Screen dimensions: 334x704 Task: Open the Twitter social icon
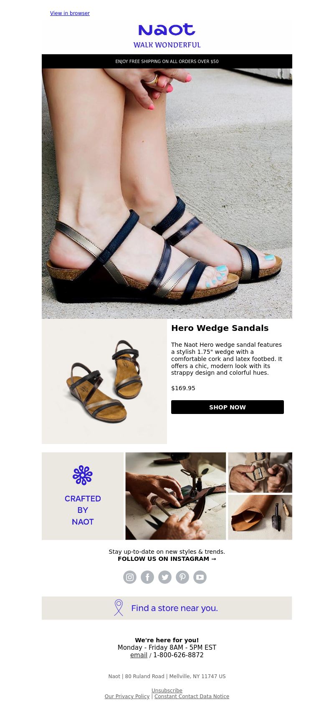165,577
